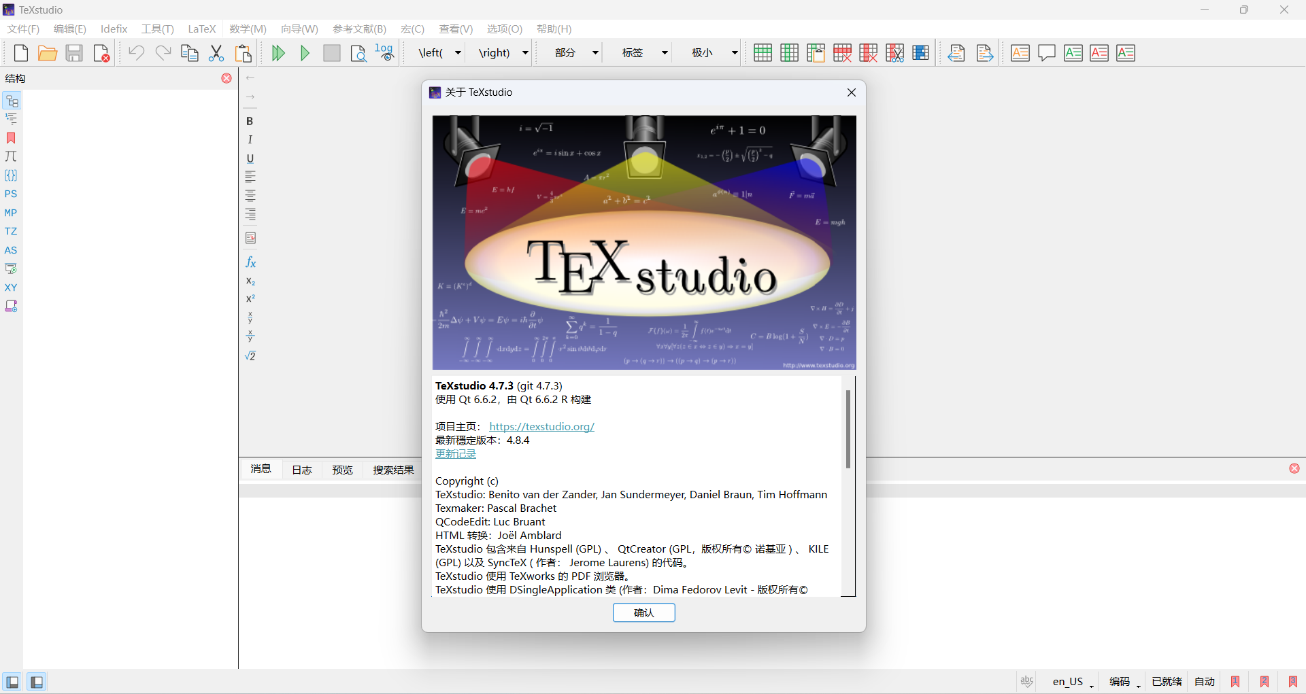The image size is (1306, 694).
Task: Switch to the 日志 log tab
Action: coord(301,470)
